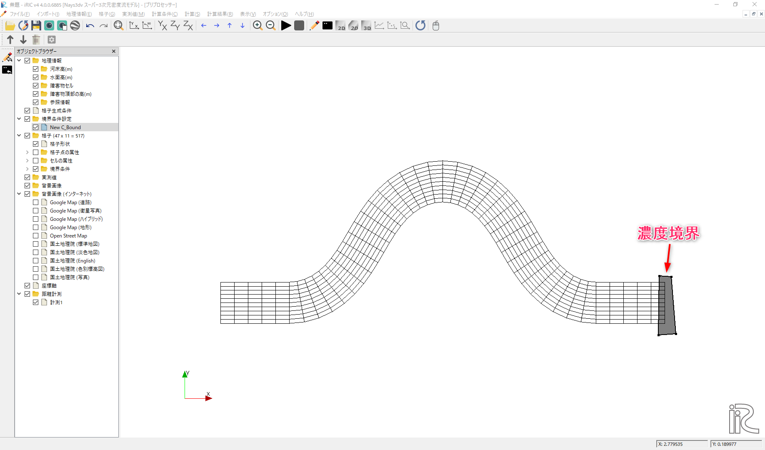Click the Save floppy disk icon
This screenshot has width=765, height=450.
tap(36, 26)
